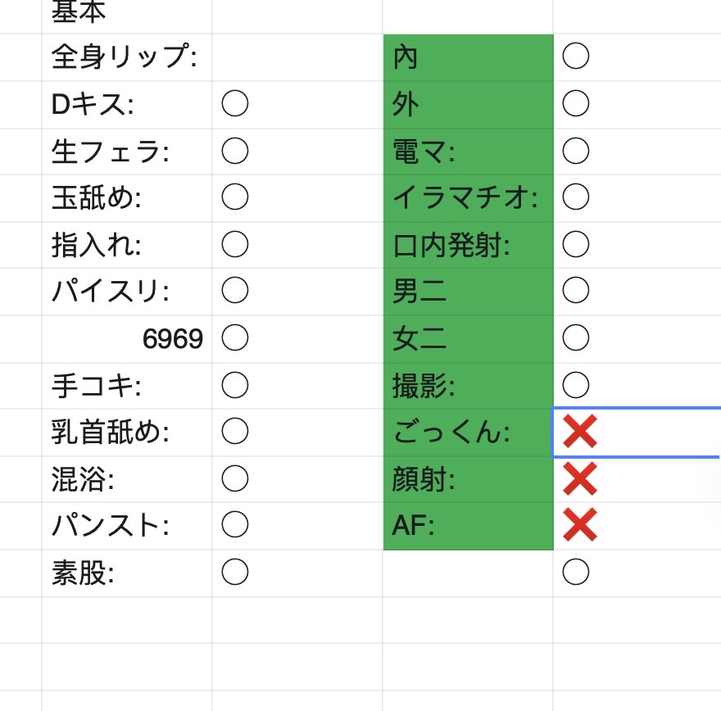The height and width of the screenshot is (711, 721).
Task: Select the red X cell beside ごっくん
Action: coord(637,432)
